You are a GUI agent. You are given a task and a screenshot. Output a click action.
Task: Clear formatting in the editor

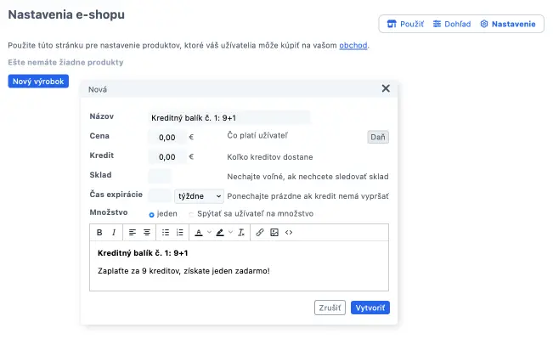pos(241,233)
